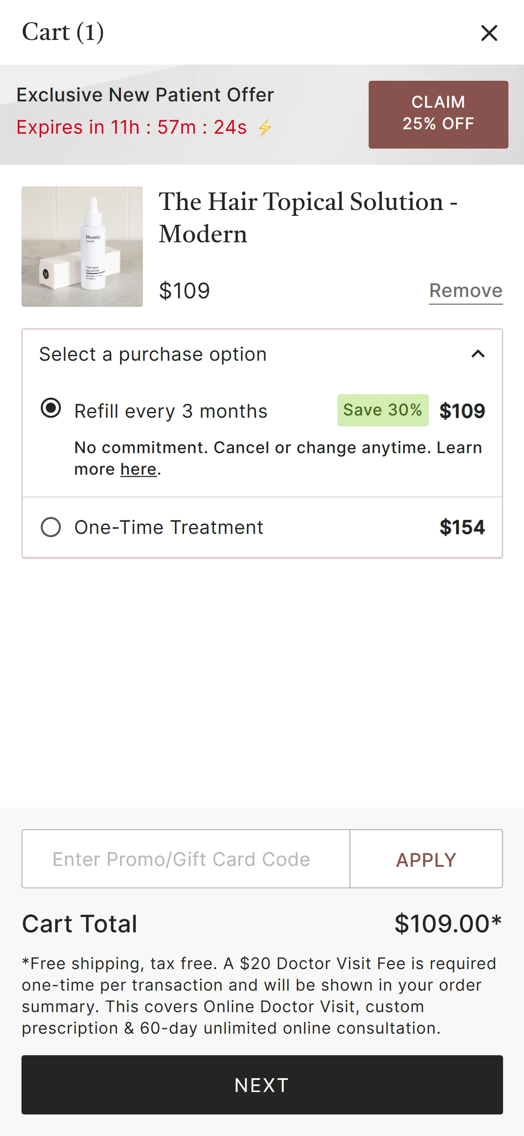Click the Cart (1) heading
Viewport: 524px width, 1136px height.
tap(63, 32)
